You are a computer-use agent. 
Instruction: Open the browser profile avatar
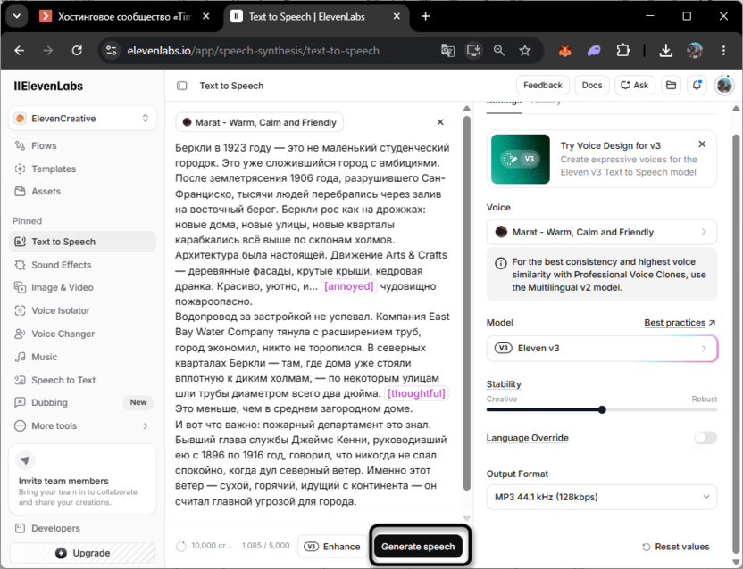(695, 50)
